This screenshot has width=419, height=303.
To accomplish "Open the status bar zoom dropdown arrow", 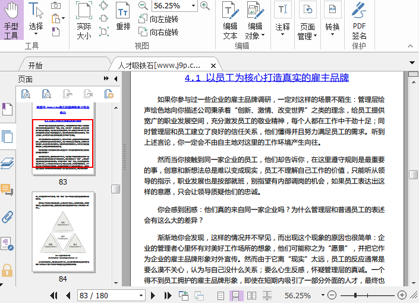I will click(x=323, y=295).
